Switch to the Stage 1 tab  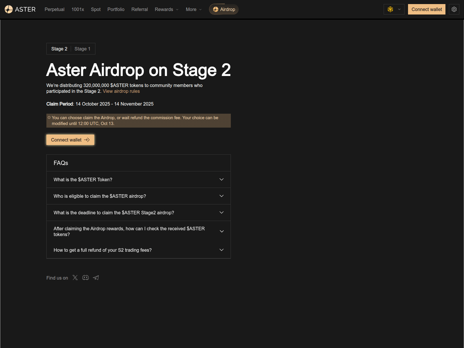(82, 48)
